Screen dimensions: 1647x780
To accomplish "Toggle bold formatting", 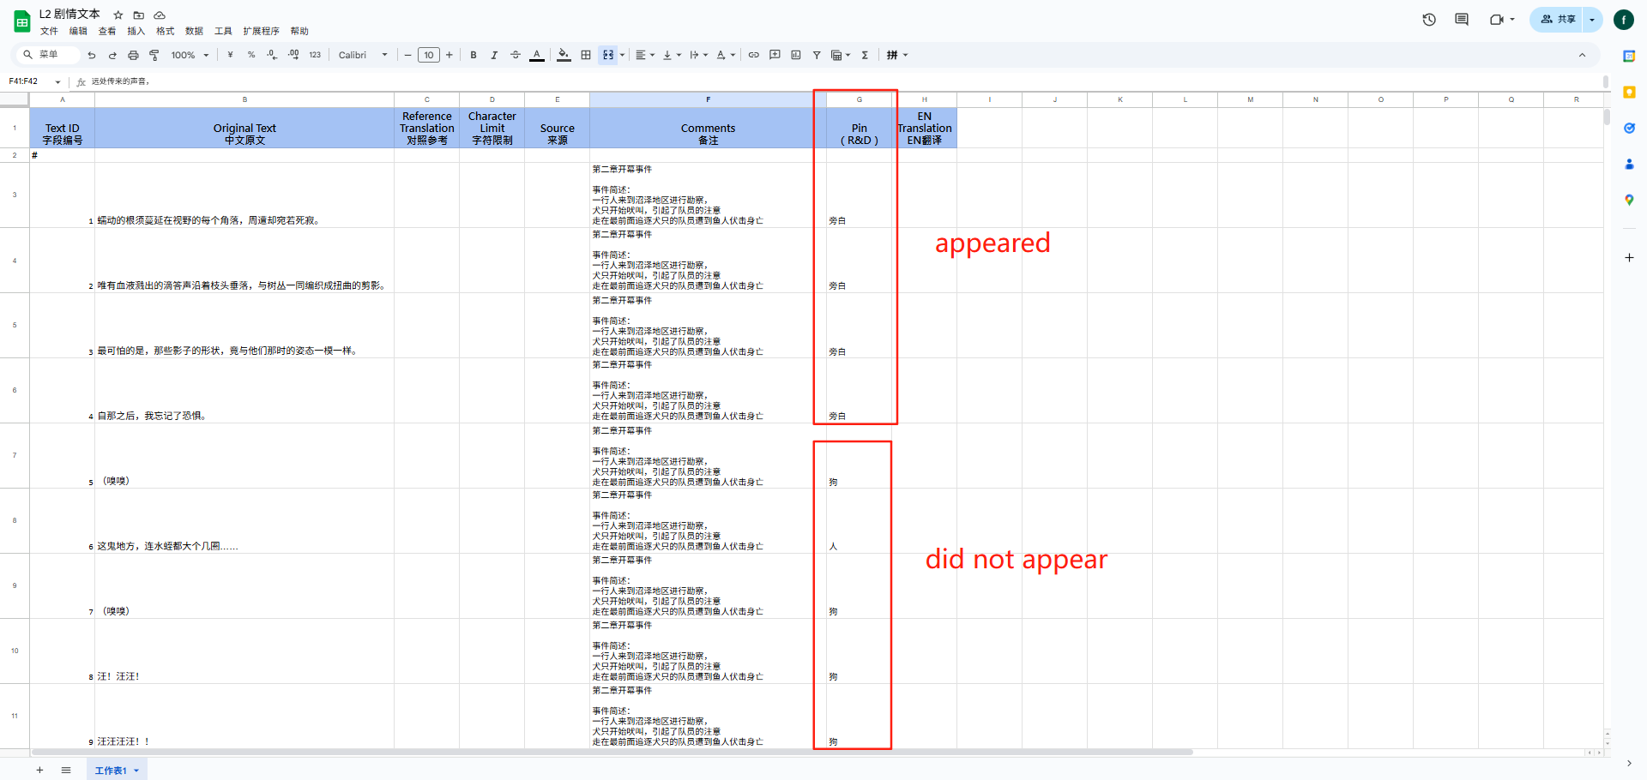I will coord(474,55).
